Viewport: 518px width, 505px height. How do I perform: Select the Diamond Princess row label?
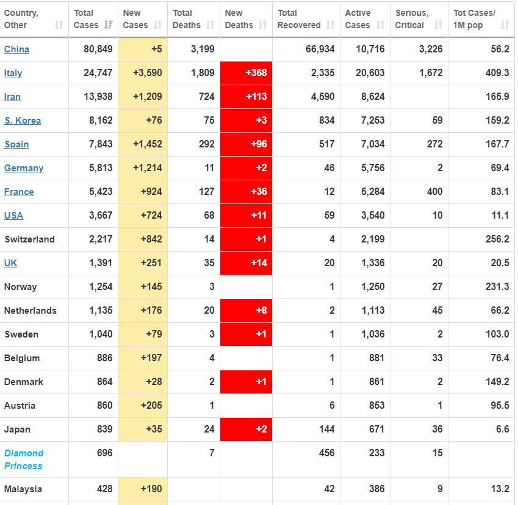click(24, 459)
